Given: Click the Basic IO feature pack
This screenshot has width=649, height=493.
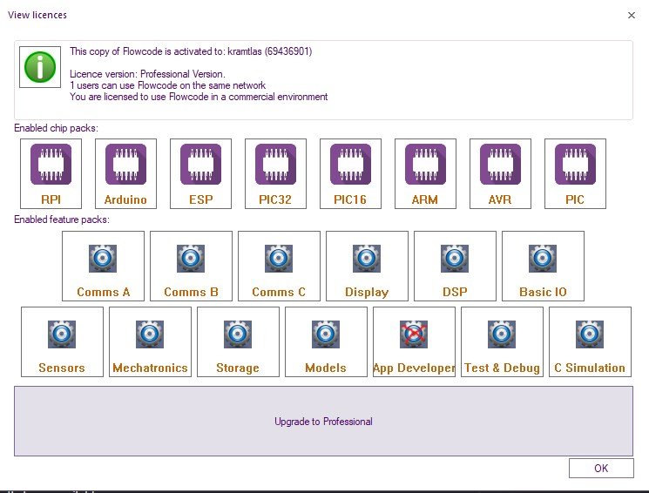Looking at the screenshot, I should pos(543,266).
